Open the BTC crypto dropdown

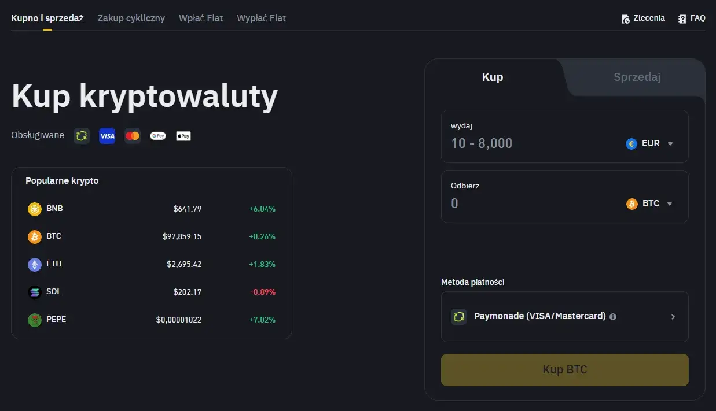click(x=649, y=203)
